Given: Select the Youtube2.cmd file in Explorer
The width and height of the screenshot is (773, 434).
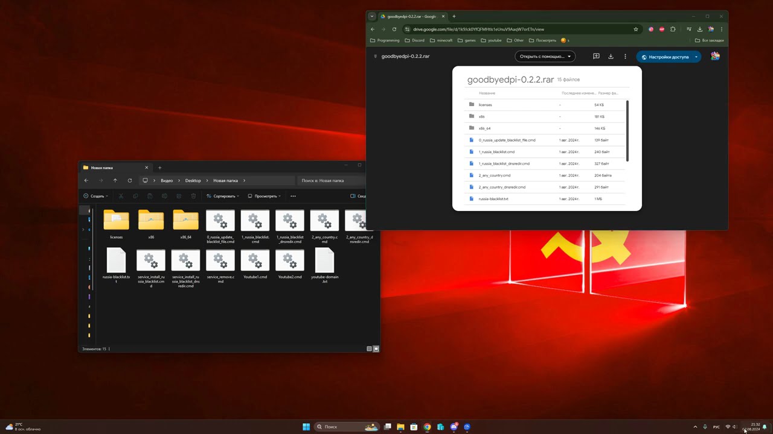Looking at the screenshot, I should click(290, 264).
